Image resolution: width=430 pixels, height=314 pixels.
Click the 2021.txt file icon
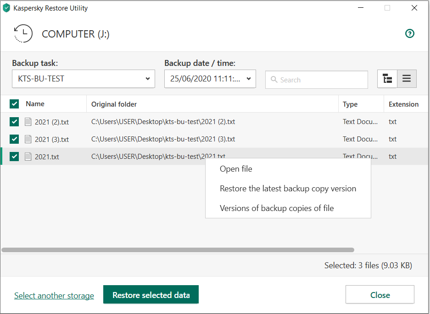(28, 157)
